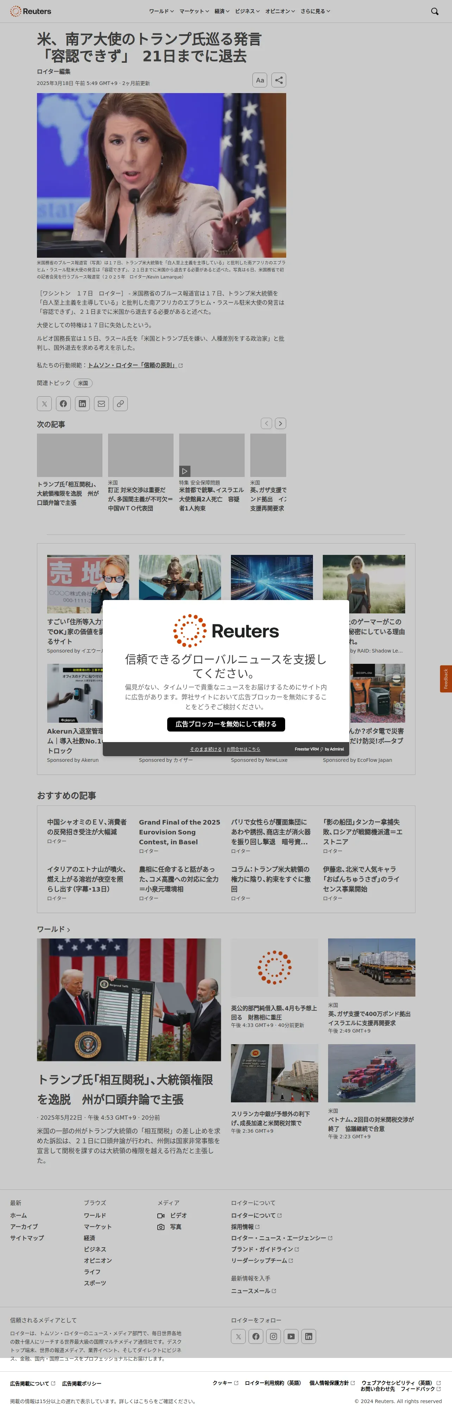Expand the オピニオン menu dropdown
452x1414 pixels.
(280, 11)
